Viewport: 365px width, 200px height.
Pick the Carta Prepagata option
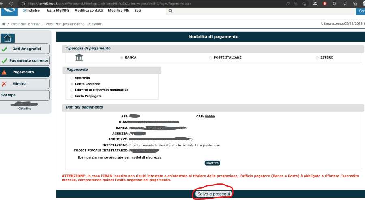(72, 96)
